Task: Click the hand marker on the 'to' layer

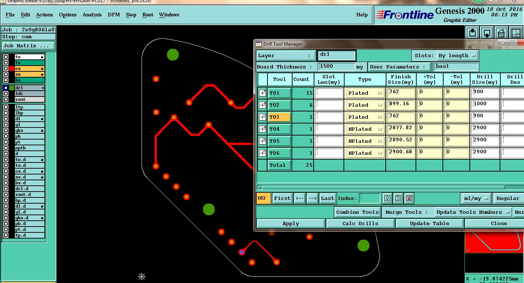Action: click(43, 57)
